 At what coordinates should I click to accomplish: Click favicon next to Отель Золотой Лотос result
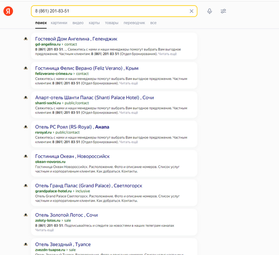point(26,215)
